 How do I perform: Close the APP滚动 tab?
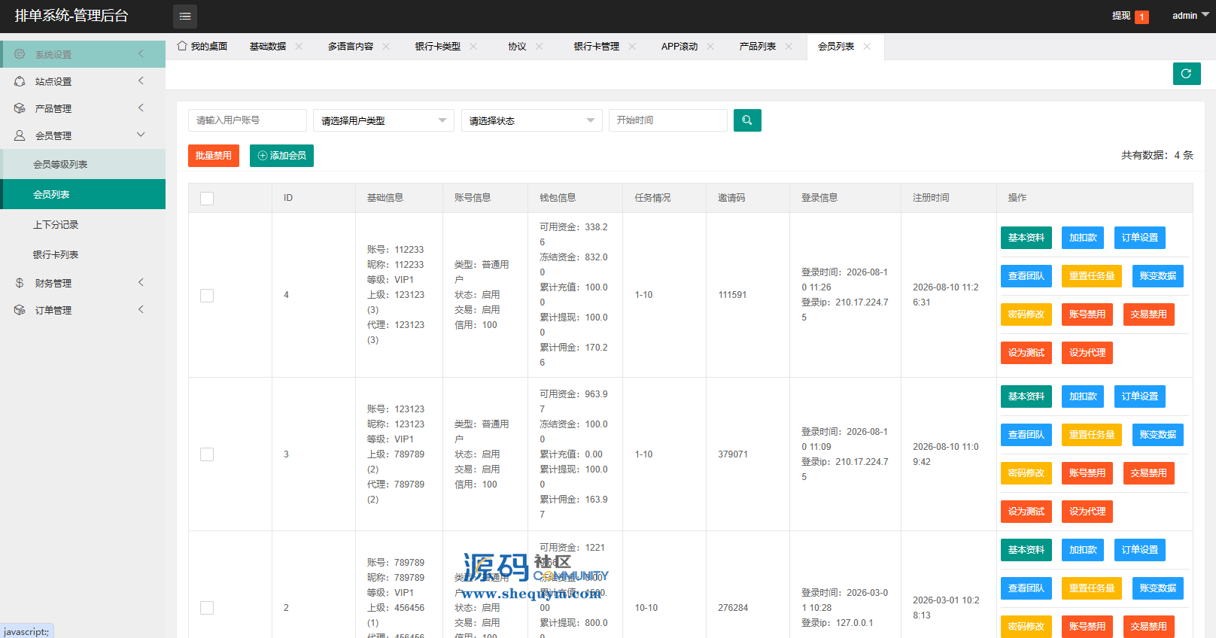710,47
